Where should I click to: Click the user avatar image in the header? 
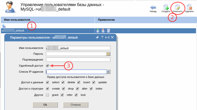tap(10, 7)
